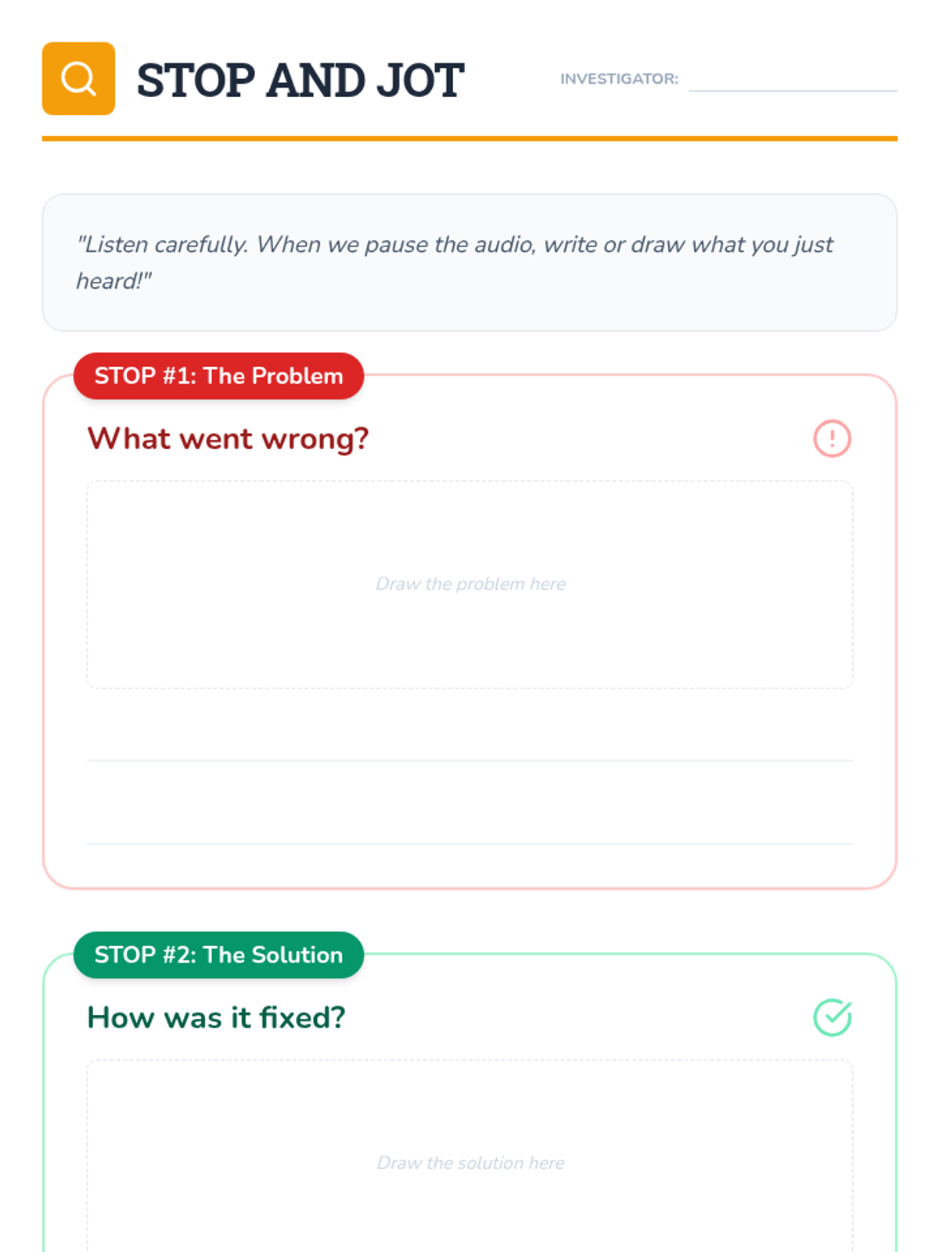Click the 'Listen carefully' instruction box

469,262
